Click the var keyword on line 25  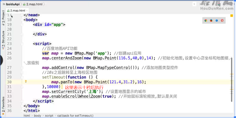pyautogui.click(x=45, y=53)
